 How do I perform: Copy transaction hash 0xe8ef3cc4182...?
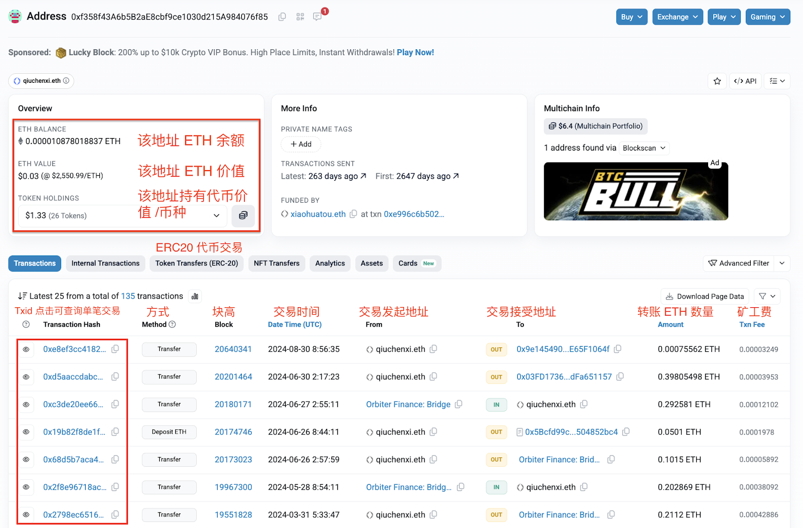coord(115,349)
